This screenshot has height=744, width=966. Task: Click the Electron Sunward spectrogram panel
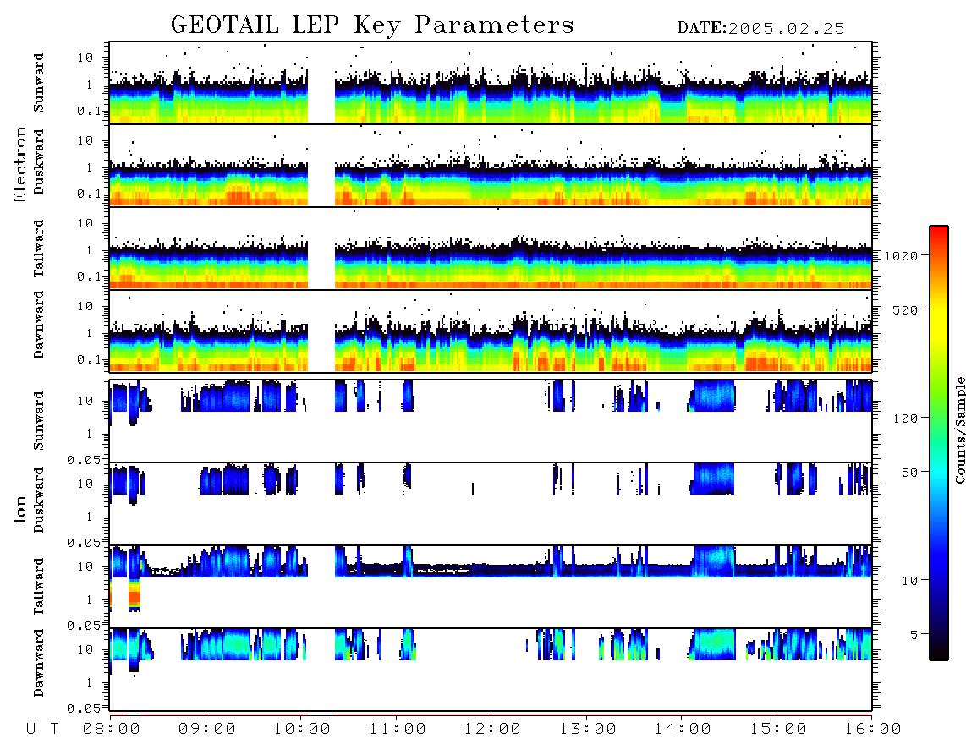pyautogui.click(x=491, y=83)
